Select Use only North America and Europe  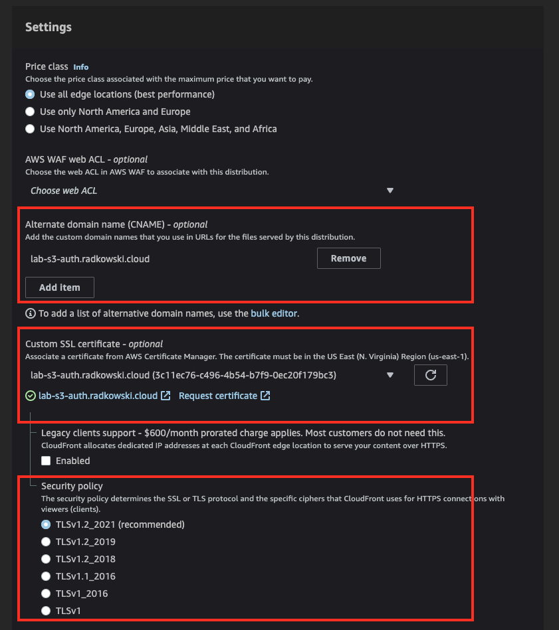coord(30,112)
